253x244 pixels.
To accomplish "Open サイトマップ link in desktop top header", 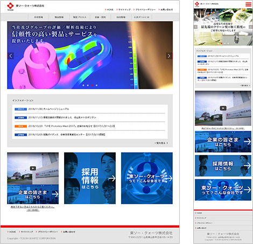I will [x=123, y=10].
